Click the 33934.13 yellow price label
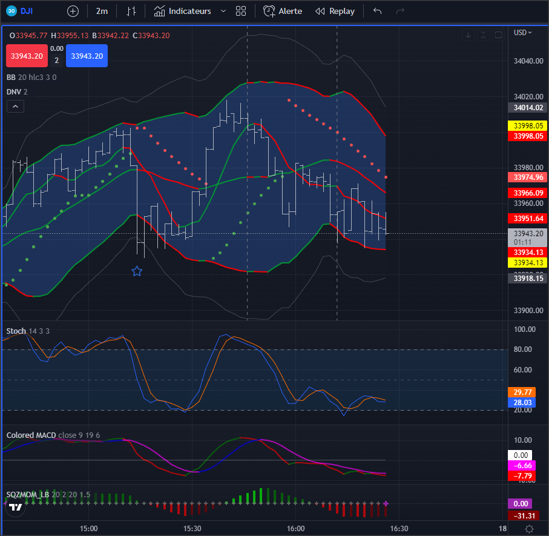This screenshot has width=549, height=536. (528, 263)
